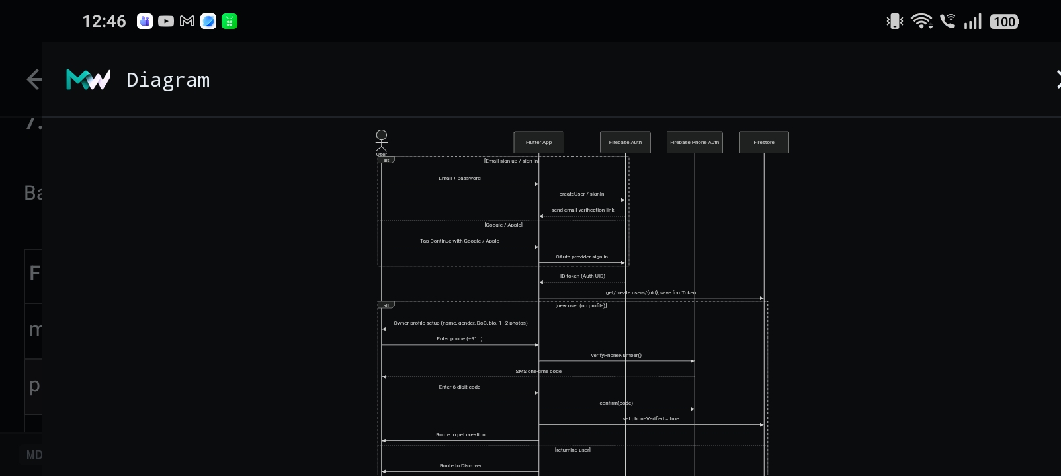The image size is (1061, 476).
Task: Tap the [Email sign-up / sign-in] condition label
Action: click(x=511, y=161)
